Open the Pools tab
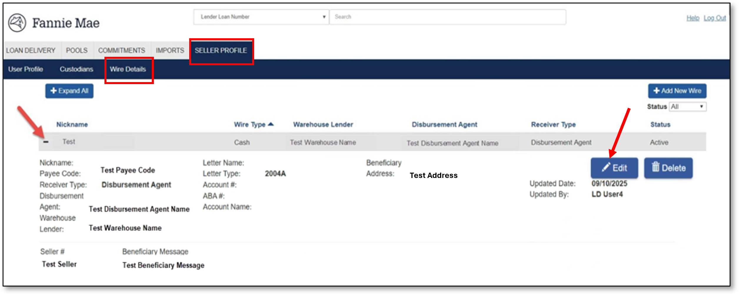739x295 pixels. coord(77,51)
